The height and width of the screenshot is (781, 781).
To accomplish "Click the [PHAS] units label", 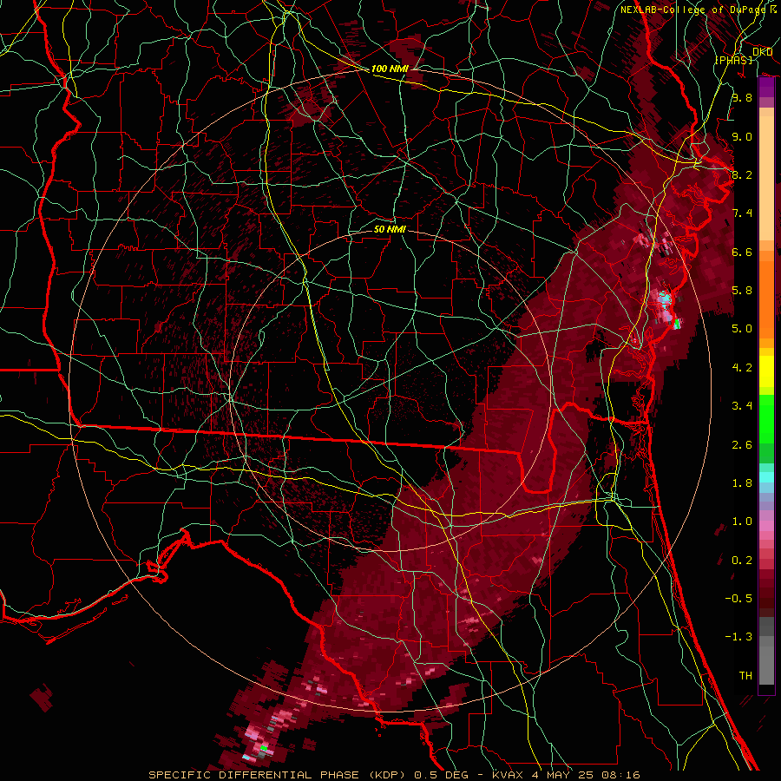I will [733, 60].
